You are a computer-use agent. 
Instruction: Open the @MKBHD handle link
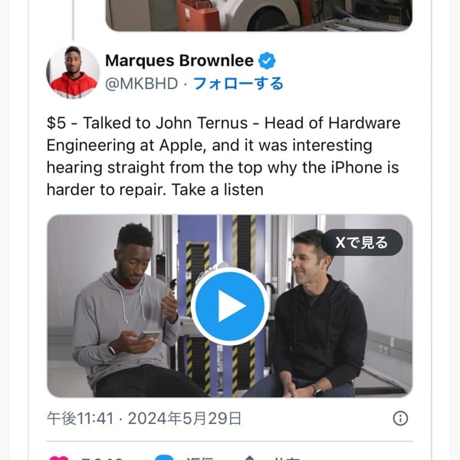142,84
